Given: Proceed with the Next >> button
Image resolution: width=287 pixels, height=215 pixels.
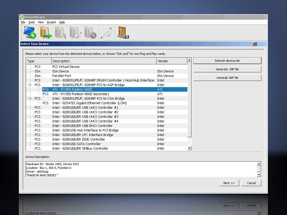Looking at the screenshot, I should point(229,183).
